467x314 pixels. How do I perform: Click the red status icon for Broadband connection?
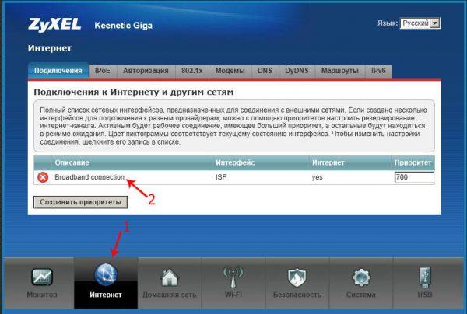(x=43, y=177)
